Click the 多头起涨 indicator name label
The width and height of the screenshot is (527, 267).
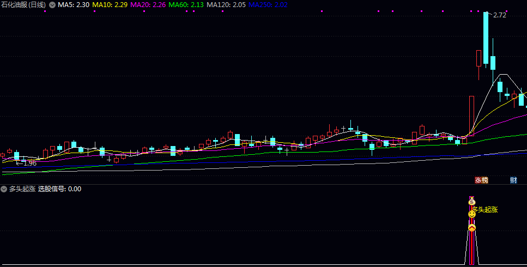pyautogui.click(x=22, y=189)
